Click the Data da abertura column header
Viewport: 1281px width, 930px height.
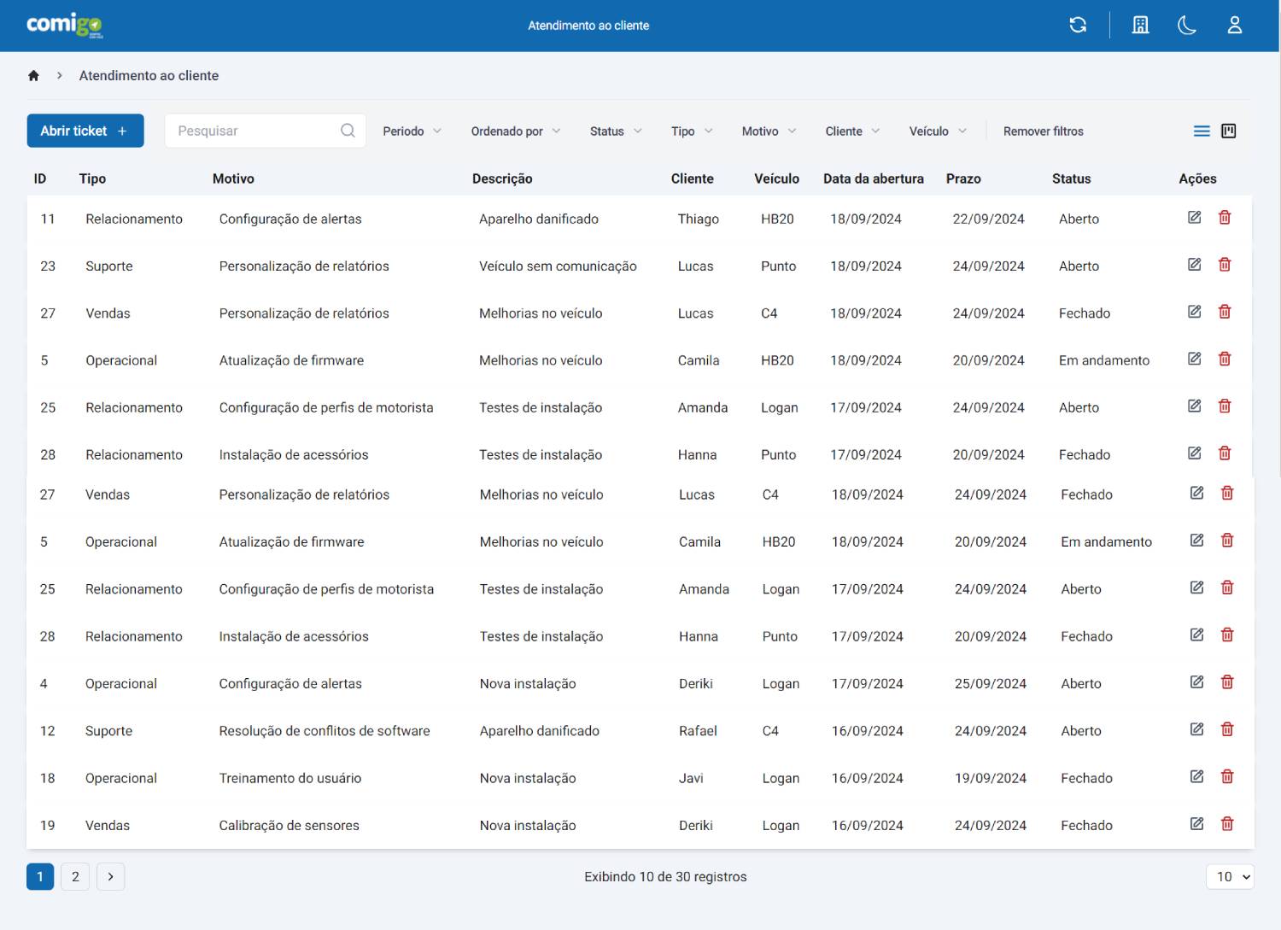point(874,178)
